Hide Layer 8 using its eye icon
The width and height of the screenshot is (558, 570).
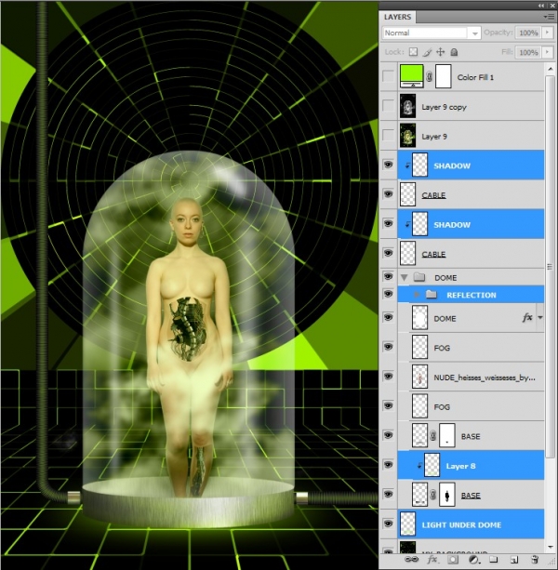pyautogui.click(x=388, y=465)
